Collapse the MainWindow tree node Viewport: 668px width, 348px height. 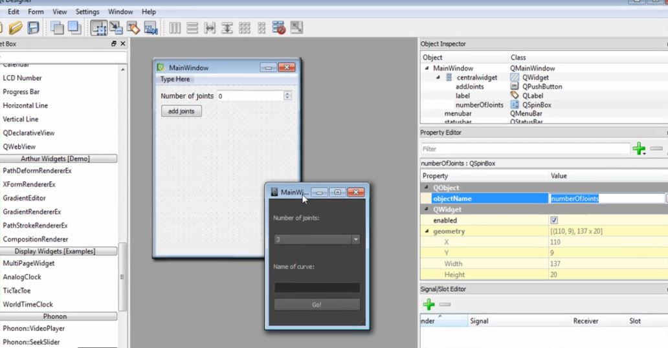point(427,68)
